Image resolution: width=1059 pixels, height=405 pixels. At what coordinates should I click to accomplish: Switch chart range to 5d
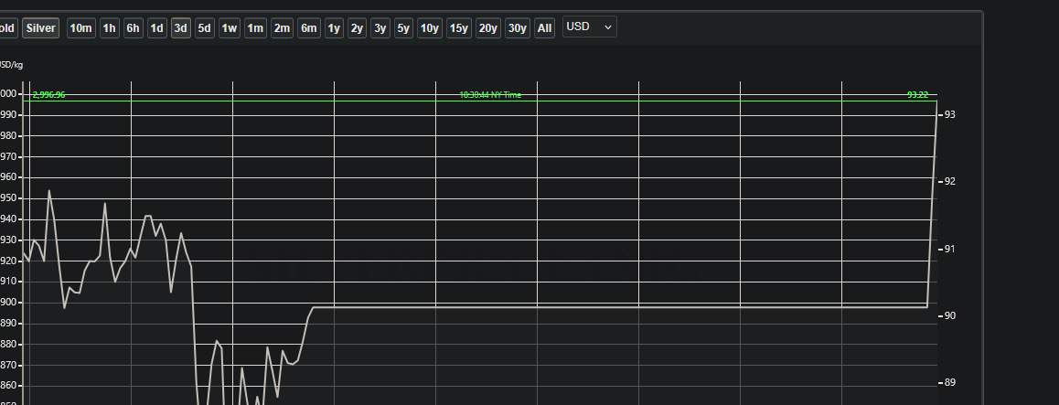pyautogui.click(x=204, y=28)
